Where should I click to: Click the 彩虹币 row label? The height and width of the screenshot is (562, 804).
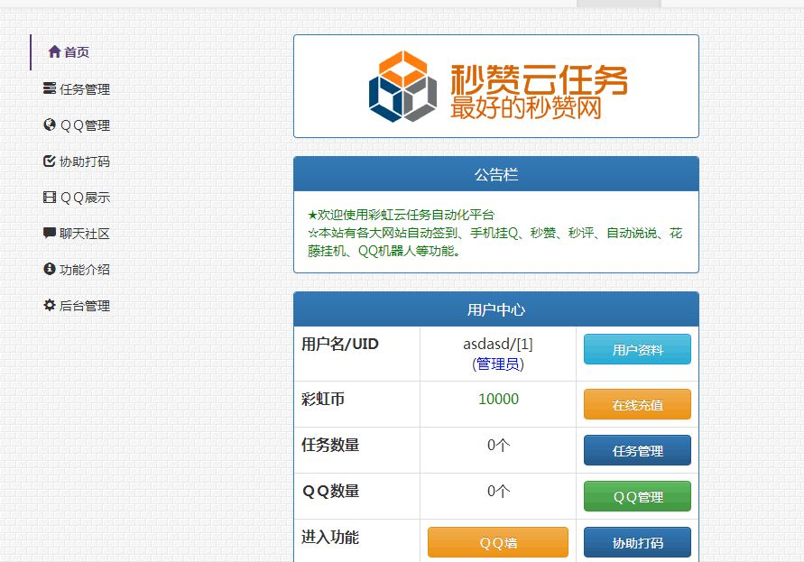point(323,399)
